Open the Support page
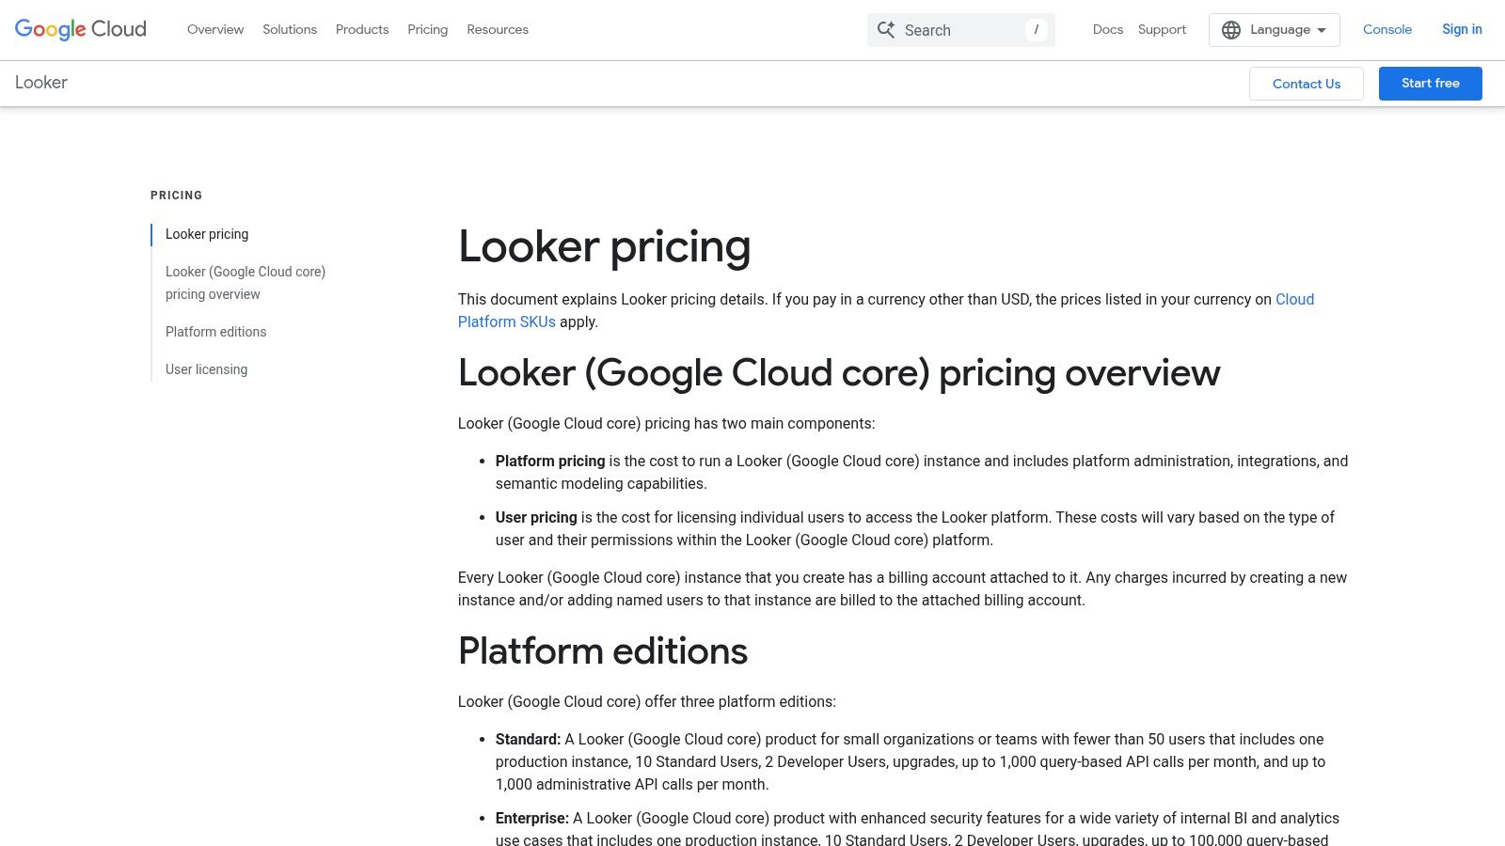The width and height of the screenshot is (1505, 846). click(x=1162, y=29)
